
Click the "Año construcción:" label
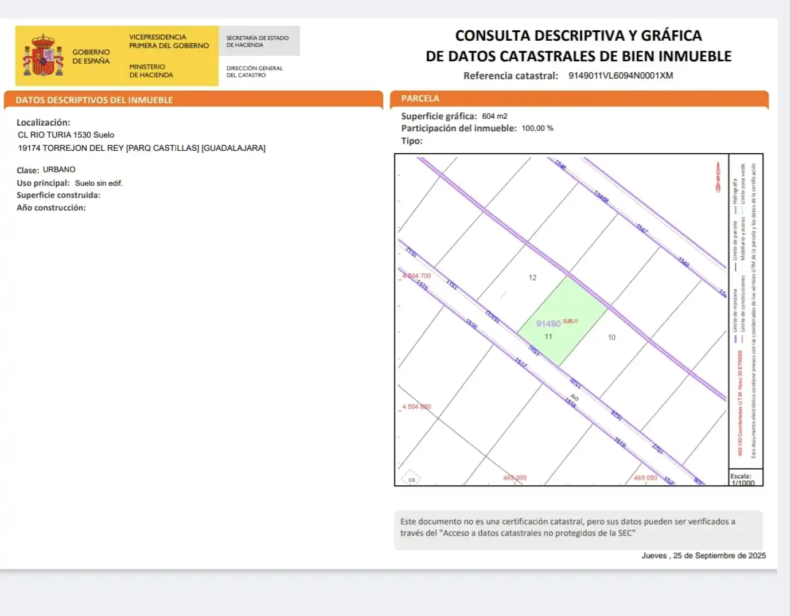point(51,208)
